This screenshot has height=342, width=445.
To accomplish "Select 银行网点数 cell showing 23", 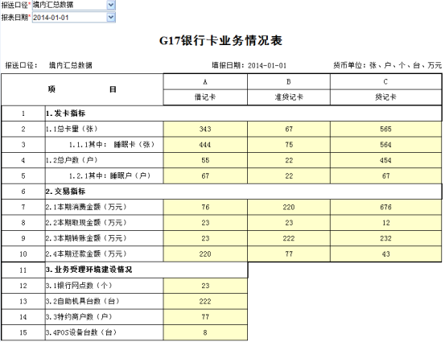I will pyautogui.click(x=205, y=286).
